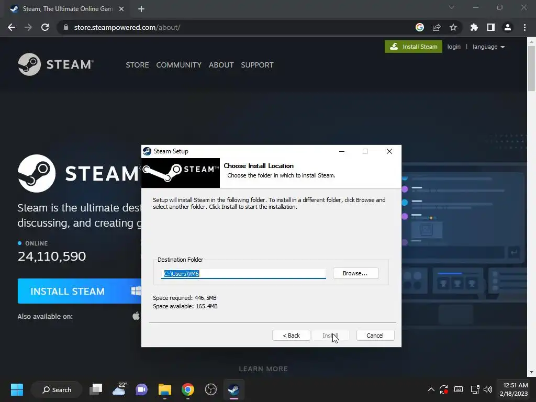Click the Space required: 446.5MB text
The height and width of the screenshot is (402, 536).
click(x=185, y=298)
